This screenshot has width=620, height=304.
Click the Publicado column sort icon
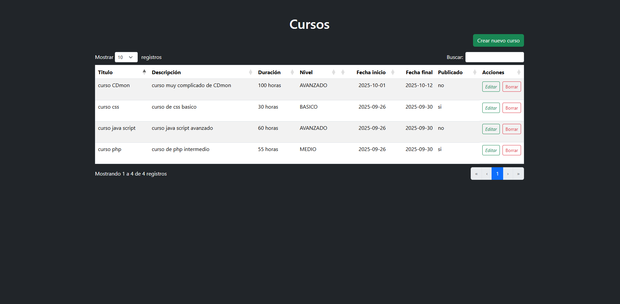click(x=475, y=72)
